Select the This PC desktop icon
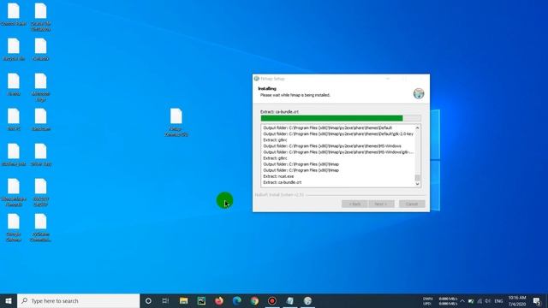Viewport: 548px width, 308px height. tap(14, 120)
